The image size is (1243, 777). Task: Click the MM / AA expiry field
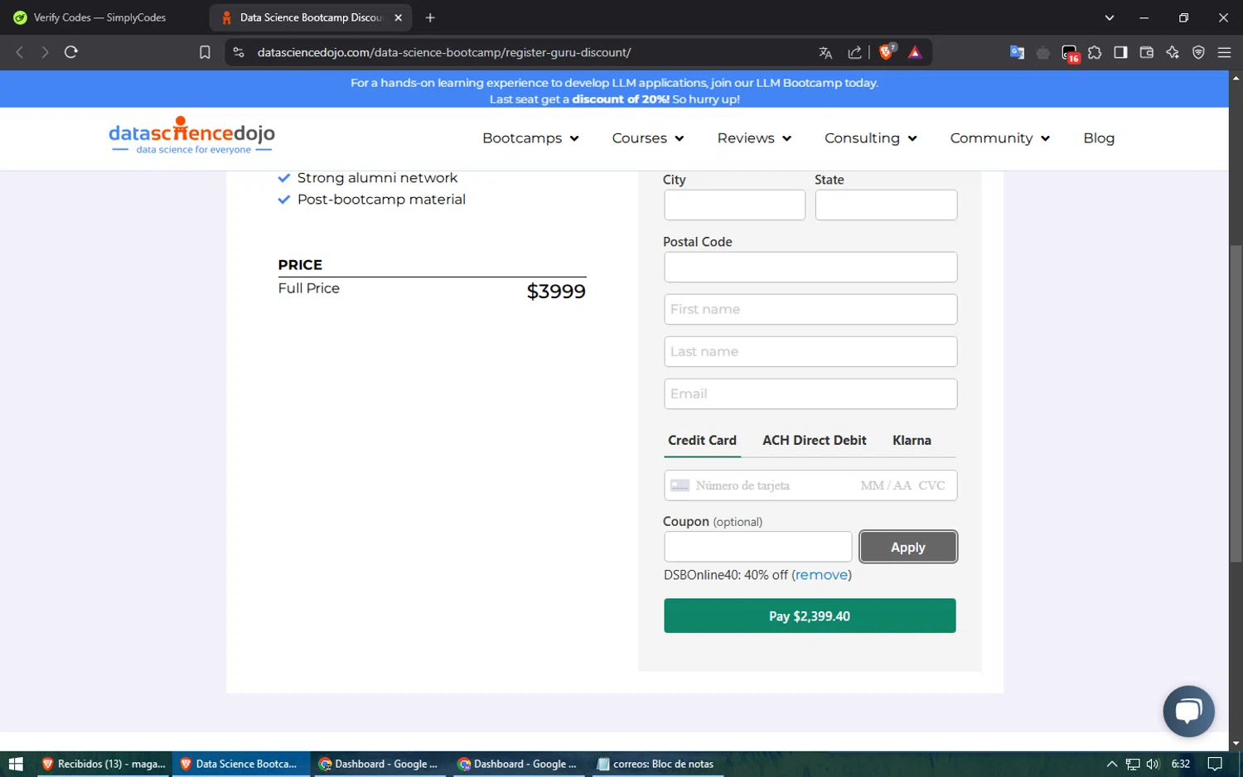click(885, 485)
